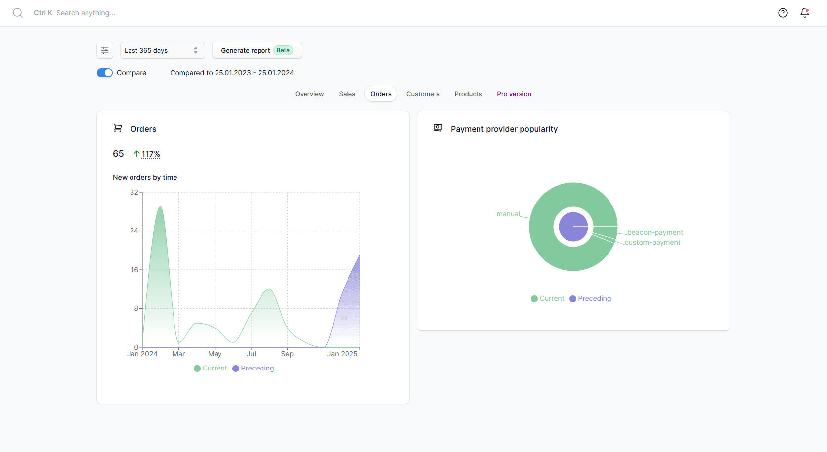Click the Orders cart icon
Viewport: 827px width, 452px height.
[118, 128]
